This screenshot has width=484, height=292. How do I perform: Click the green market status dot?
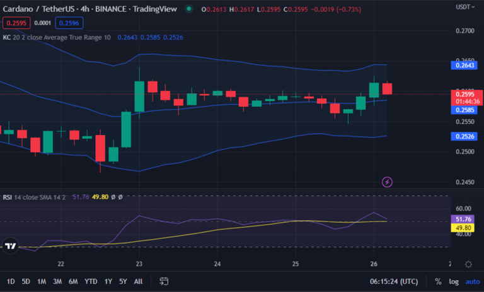click(x=189, y=9)
